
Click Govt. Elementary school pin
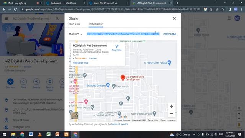(119, 113)
